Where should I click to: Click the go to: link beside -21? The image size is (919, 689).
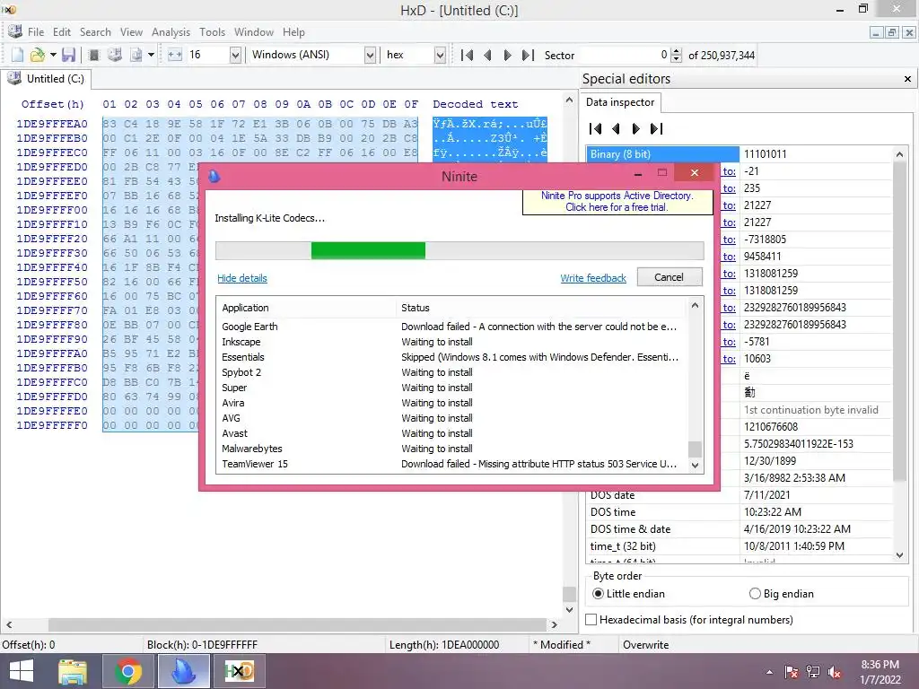[x=729, y=171]
